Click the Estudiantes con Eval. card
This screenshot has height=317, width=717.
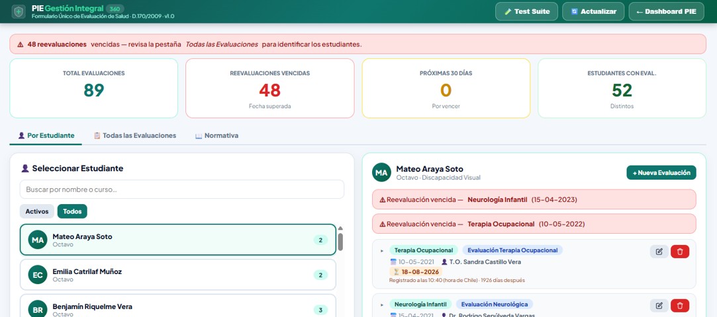click(622, 88)
